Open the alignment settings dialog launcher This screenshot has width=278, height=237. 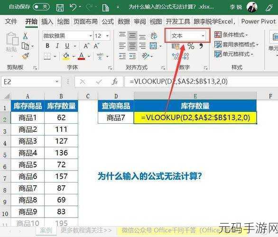(163, 68)
